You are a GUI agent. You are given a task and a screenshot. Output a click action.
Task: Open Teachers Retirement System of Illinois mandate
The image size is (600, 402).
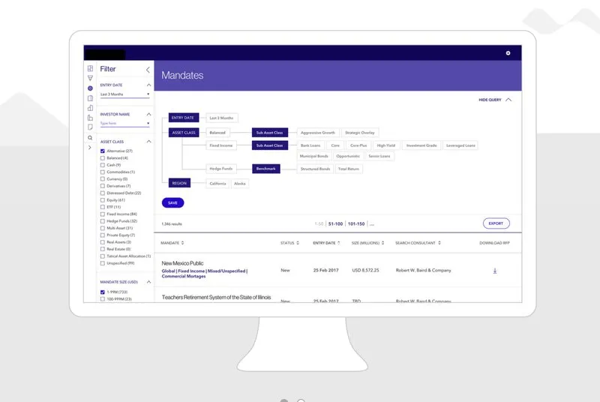point(216,297)
